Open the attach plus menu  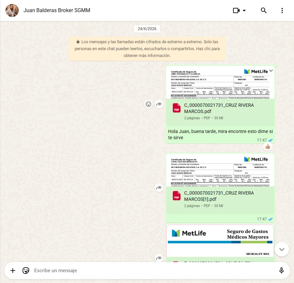13,271
